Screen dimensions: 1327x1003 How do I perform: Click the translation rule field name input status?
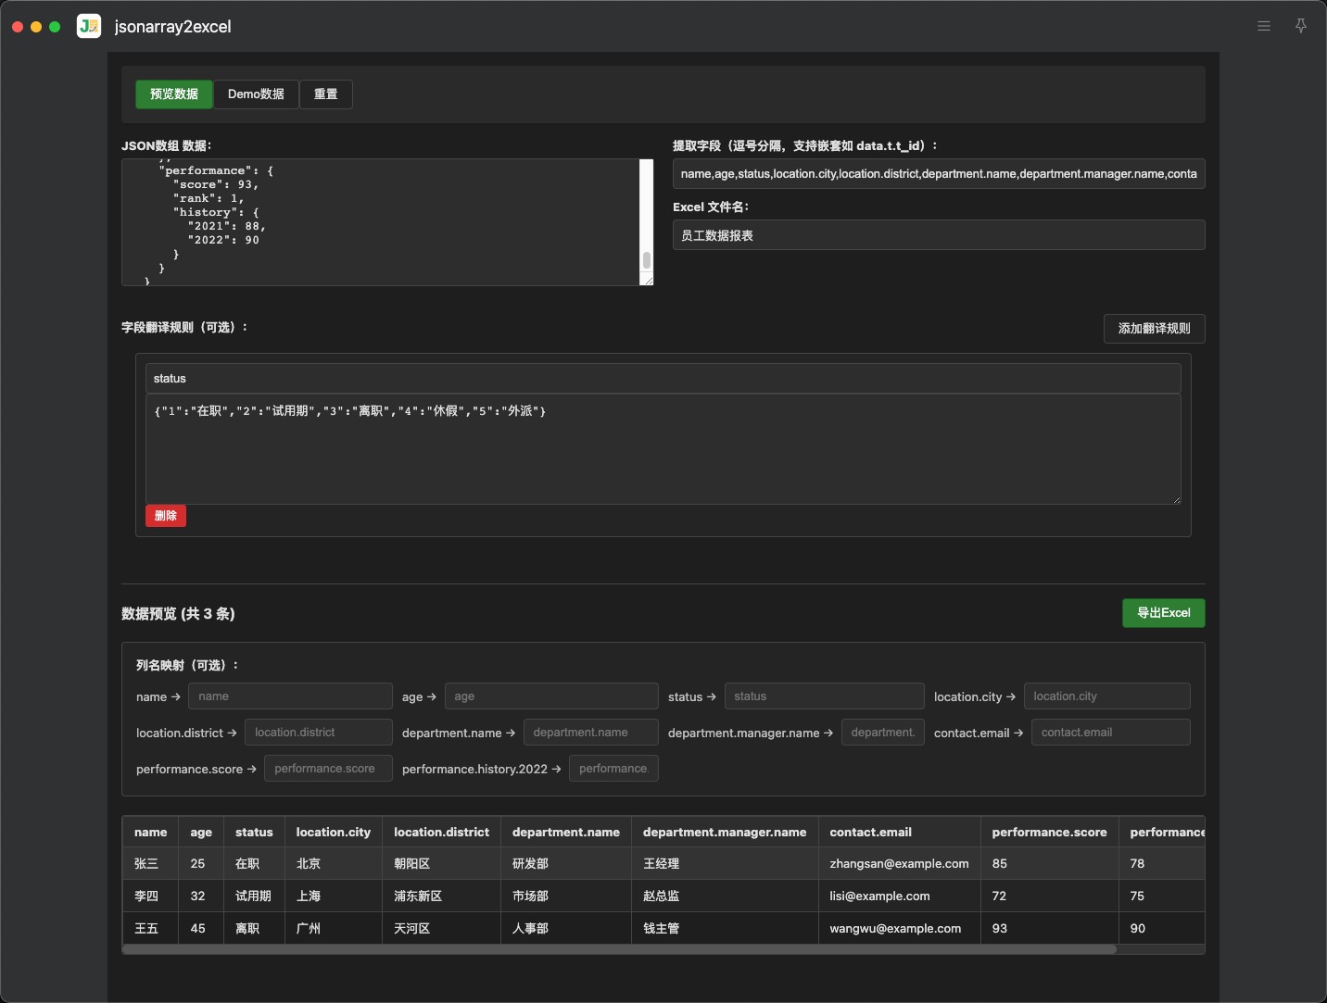pyautogui.click(x=663, y=378)
